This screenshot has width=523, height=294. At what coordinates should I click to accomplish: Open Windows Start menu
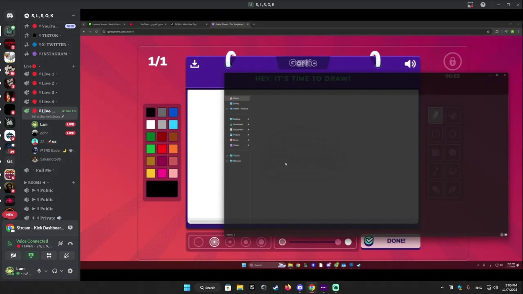pos(187,287)
